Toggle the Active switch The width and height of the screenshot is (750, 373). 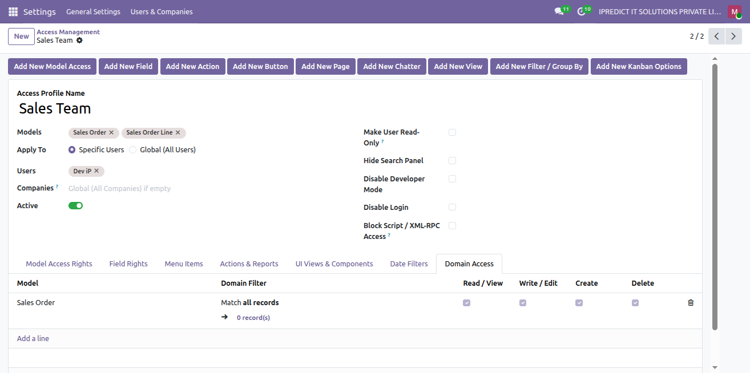click(75, 206)
